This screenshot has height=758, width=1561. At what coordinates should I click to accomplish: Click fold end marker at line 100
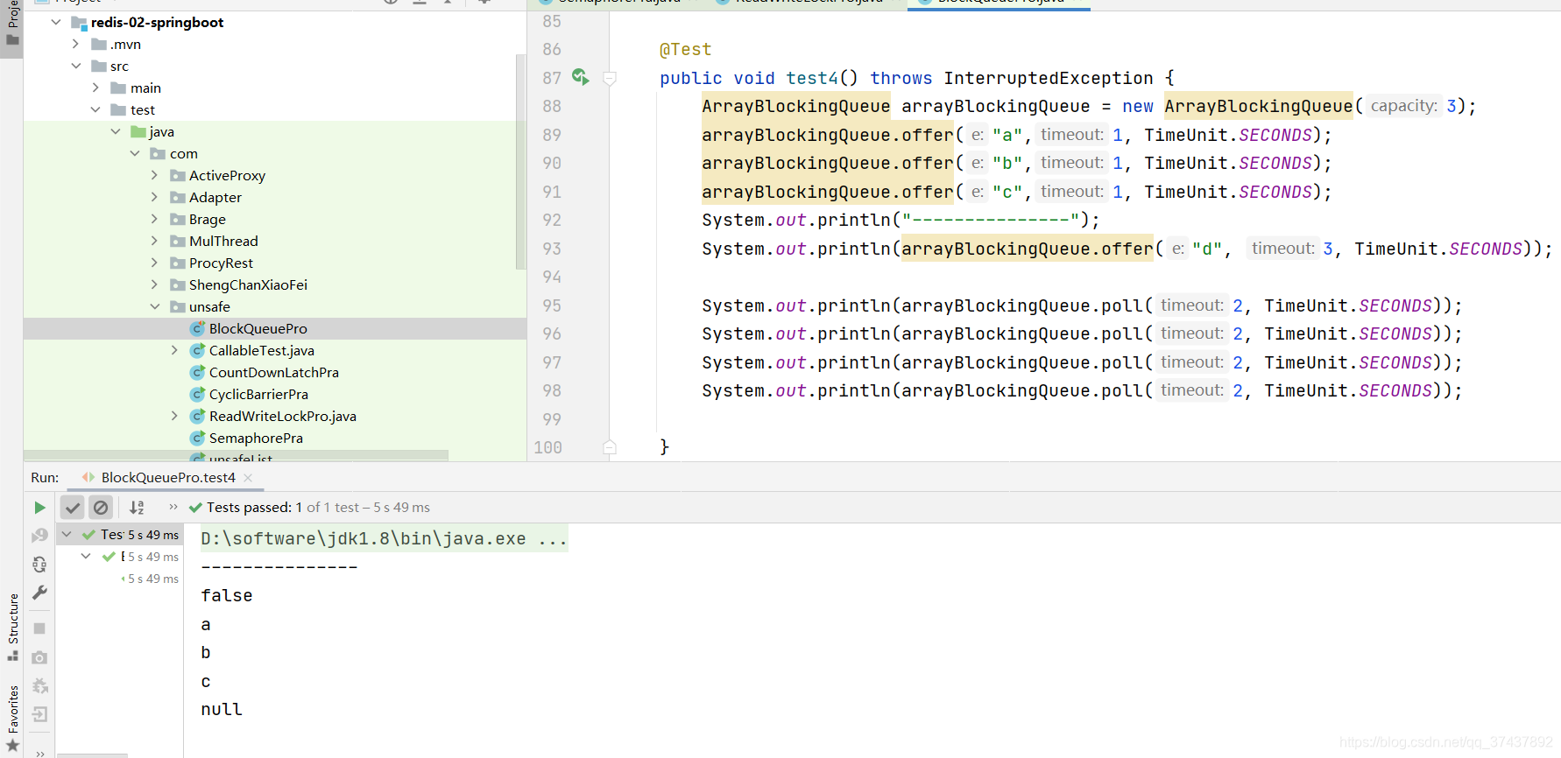tap(610, 447)
